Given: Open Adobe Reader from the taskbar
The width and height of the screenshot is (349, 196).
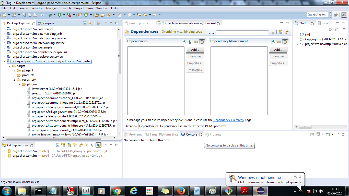Looking at the screenshot, I should pyautogui.click(x=245, y=191).
